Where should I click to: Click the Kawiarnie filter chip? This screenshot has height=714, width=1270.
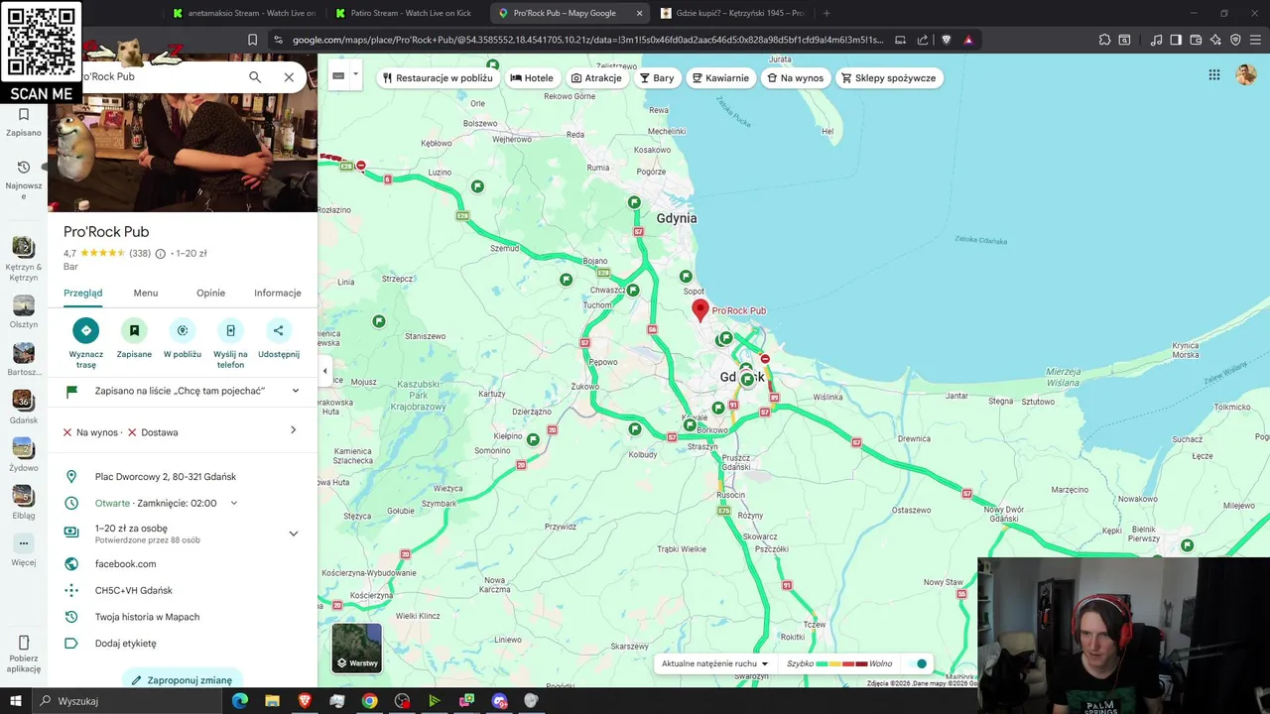tap(720, 78)
